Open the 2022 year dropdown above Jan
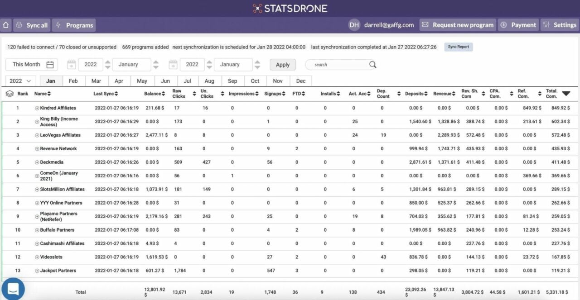The image size is (580, 300). [x=19, y=81]
